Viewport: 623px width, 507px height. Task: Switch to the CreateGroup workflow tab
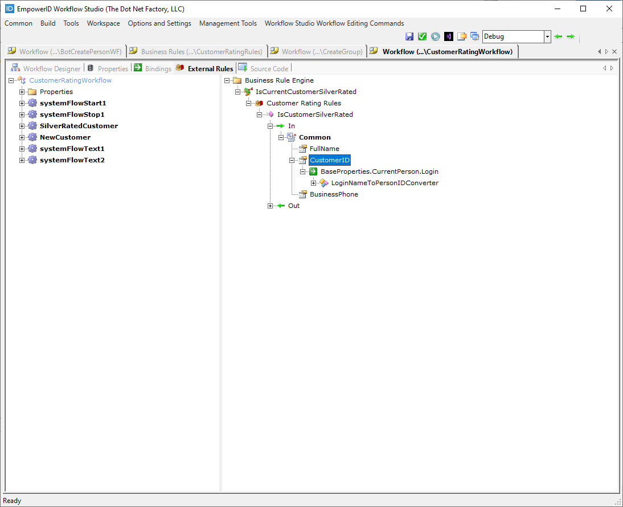(x=317, y=52)
